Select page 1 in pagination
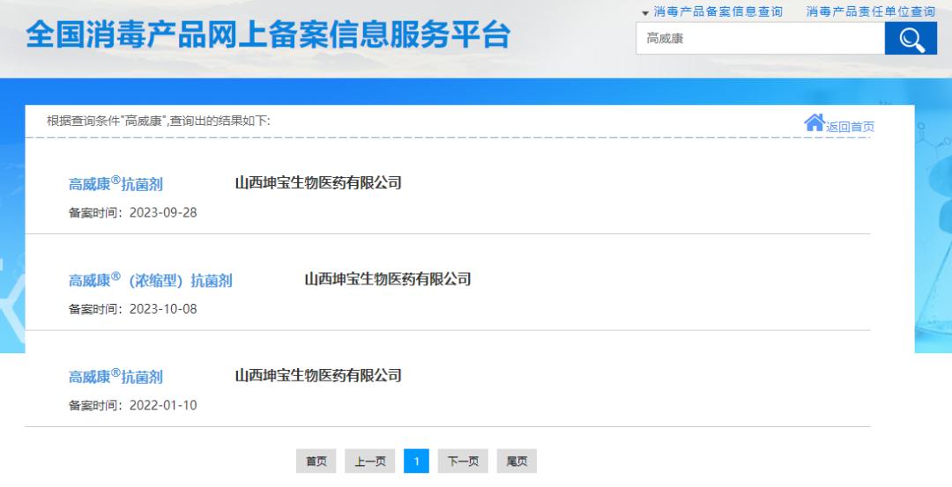This screenshot has width=952, height=487. 416,461
